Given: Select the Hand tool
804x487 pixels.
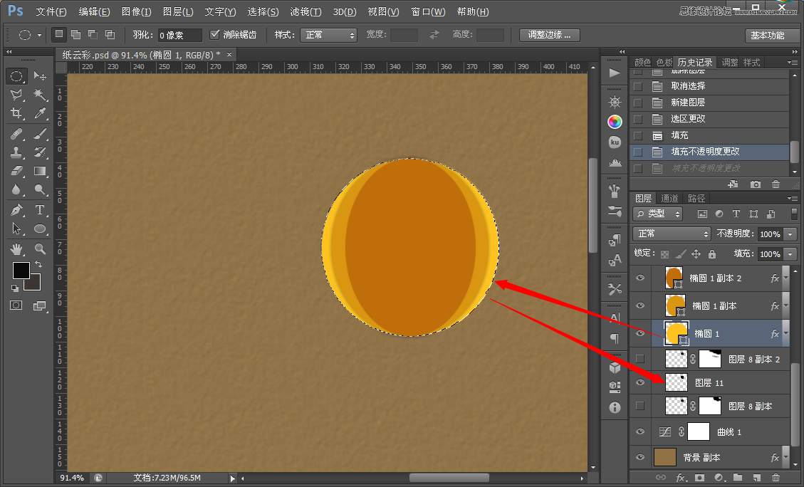Looking at the screenshot, I should [x=16, y=249].
